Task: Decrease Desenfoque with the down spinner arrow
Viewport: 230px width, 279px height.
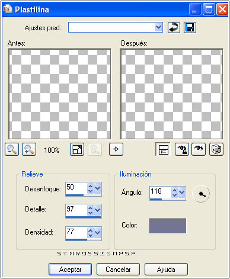Action: coord(90,191)
